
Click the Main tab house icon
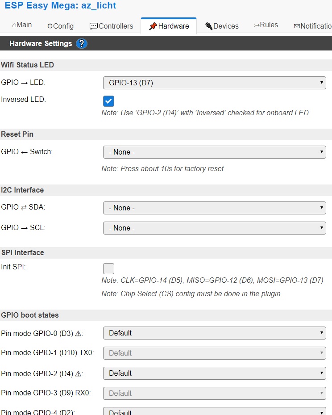(x=13, y=25)
